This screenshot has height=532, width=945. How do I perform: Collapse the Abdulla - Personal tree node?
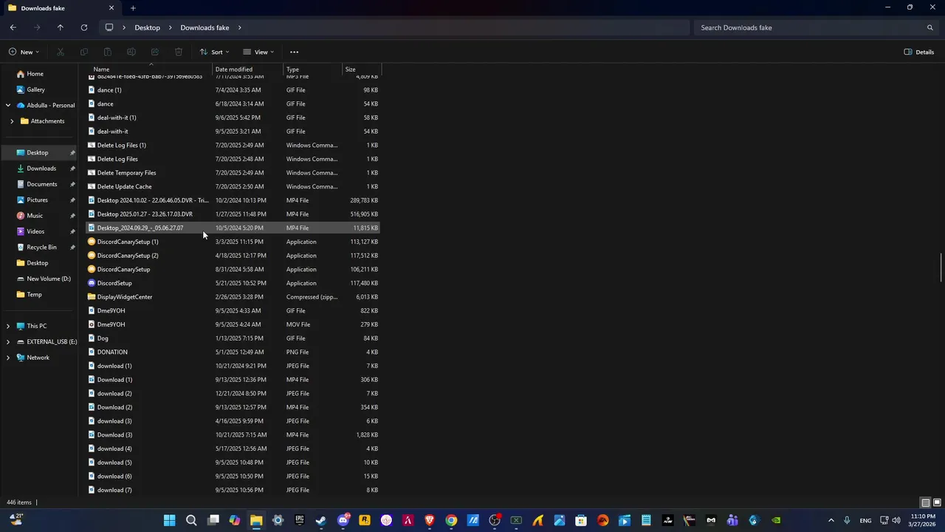coord(8,105)
